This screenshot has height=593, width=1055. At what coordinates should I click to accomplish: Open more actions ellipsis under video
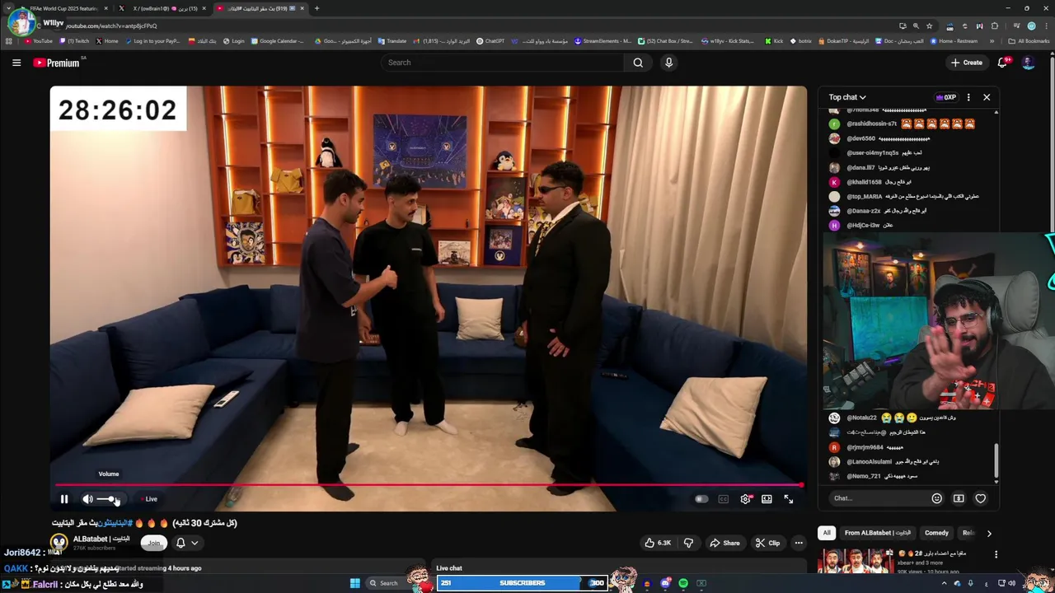tap(799, 543)
